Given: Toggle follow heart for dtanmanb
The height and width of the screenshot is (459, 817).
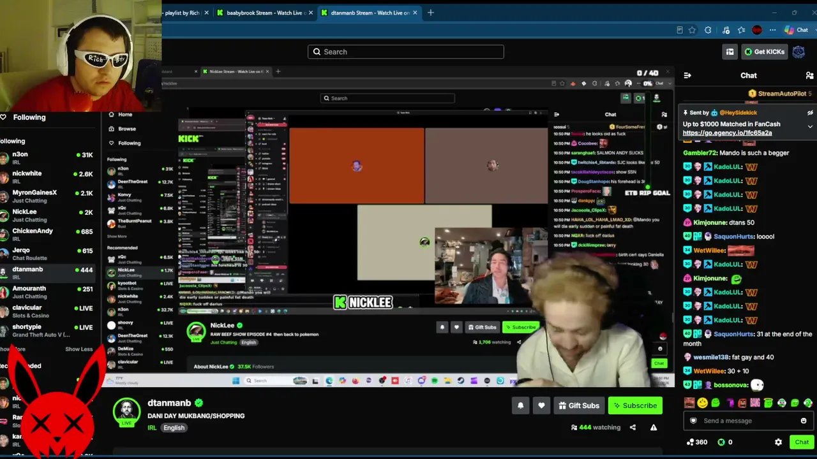Looking at the screenshot, I should (541, 405).
